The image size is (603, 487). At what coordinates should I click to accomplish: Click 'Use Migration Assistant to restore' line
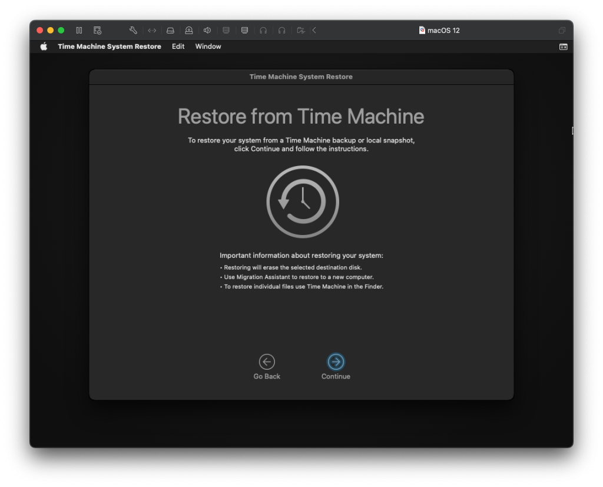(x=299, y=277)
